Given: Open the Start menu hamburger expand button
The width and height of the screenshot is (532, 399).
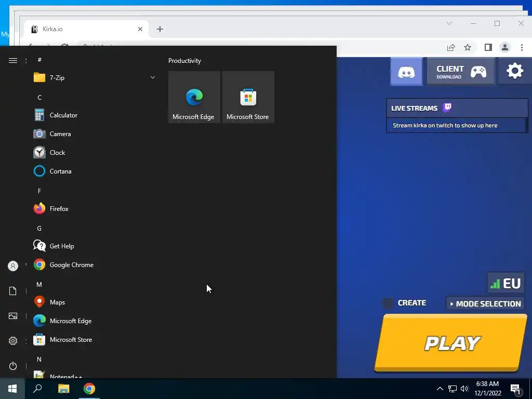Looking at the screenshot, I should (x=13, y=61).
